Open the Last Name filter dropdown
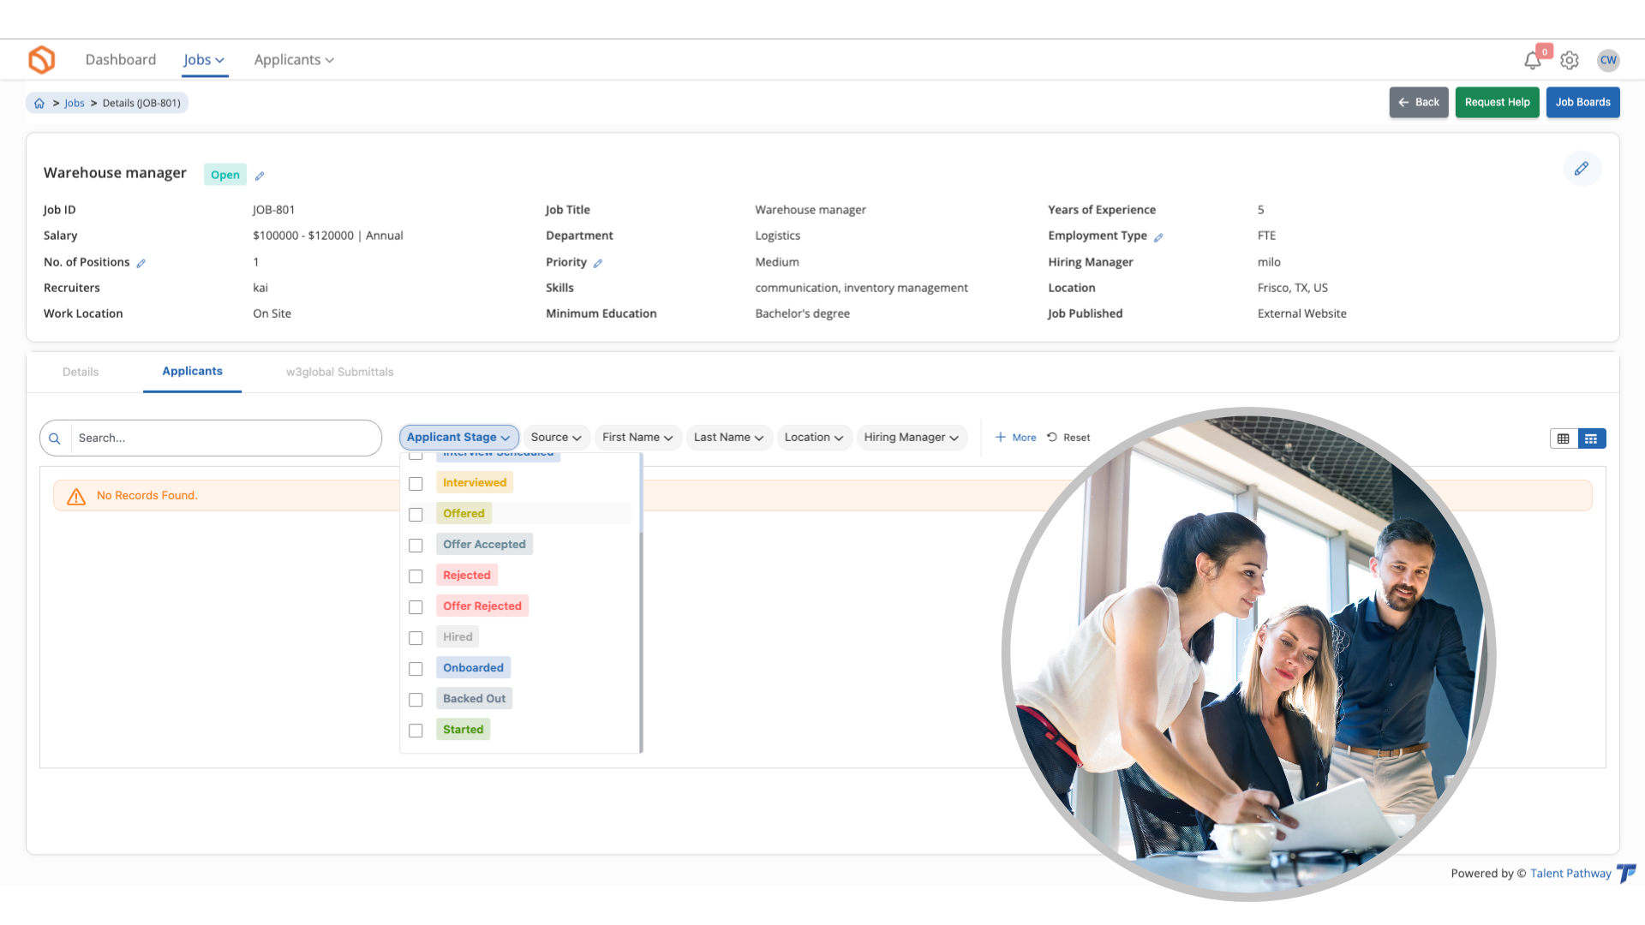The height and width of the screenshot is (925, 1645). point(728,438)
